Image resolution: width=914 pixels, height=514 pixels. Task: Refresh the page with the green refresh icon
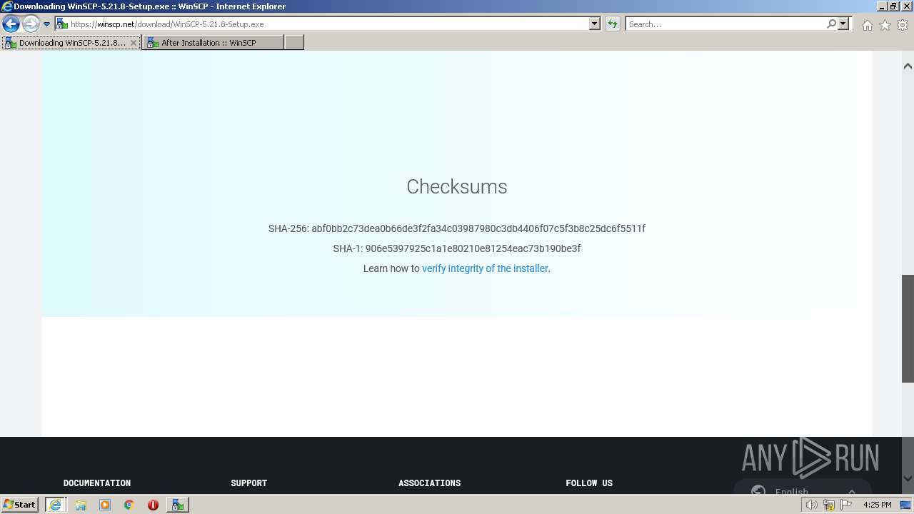613,24
